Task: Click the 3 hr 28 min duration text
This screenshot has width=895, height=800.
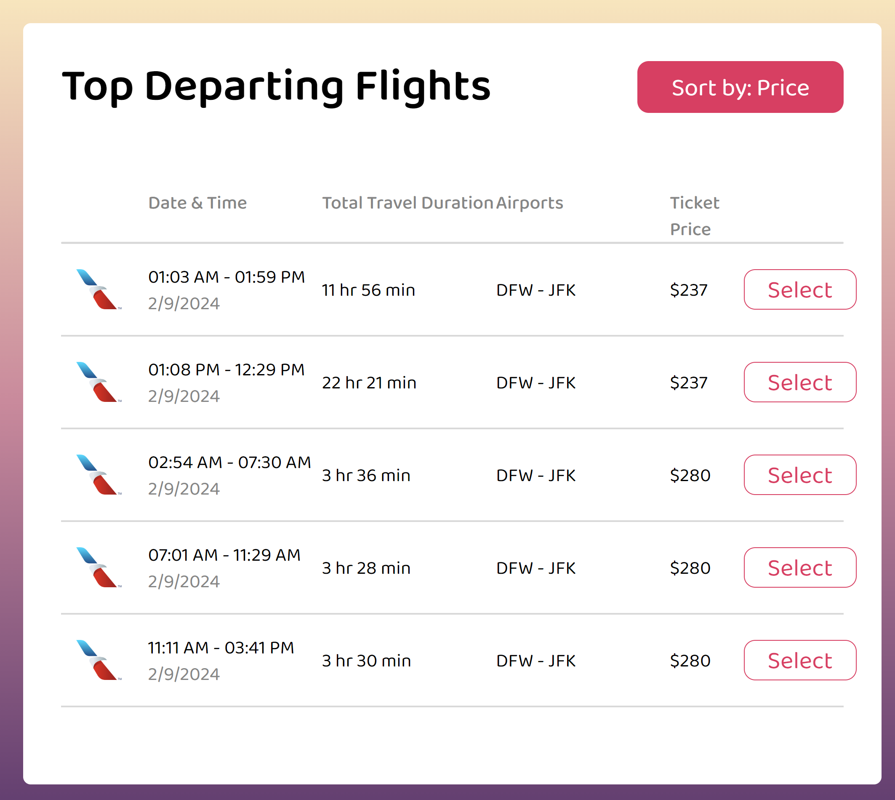Action: [x=366, y=568]
